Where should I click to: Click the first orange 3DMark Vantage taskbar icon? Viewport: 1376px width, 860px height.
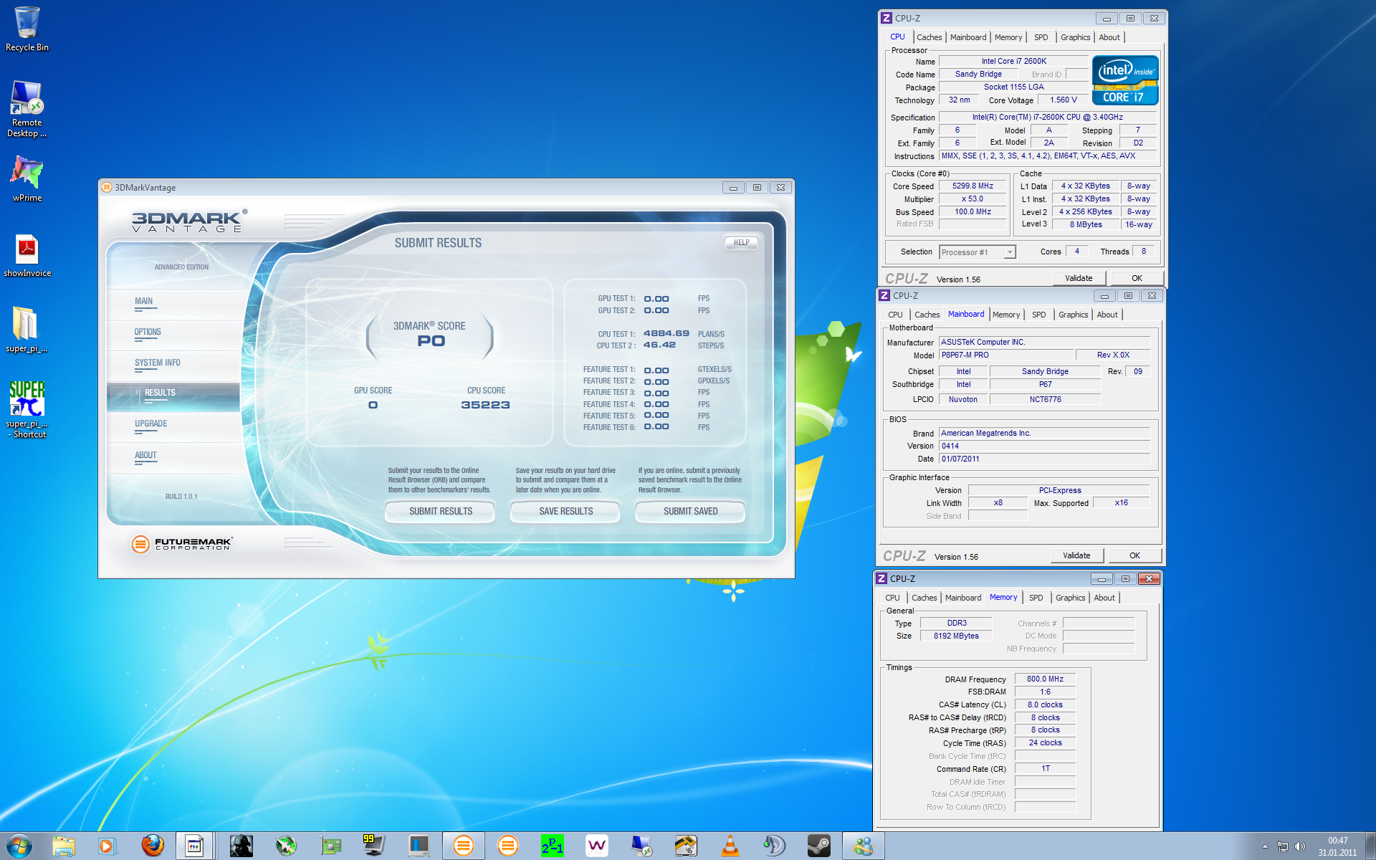463,846
